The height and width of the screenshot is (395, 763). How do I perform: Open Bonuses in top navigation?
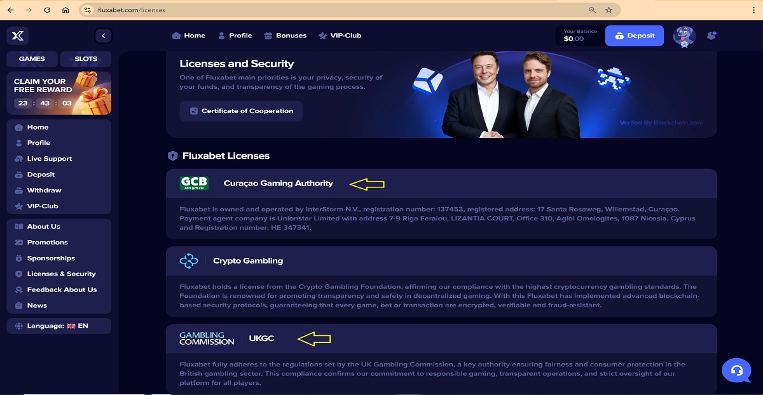[x=285, y=36]
